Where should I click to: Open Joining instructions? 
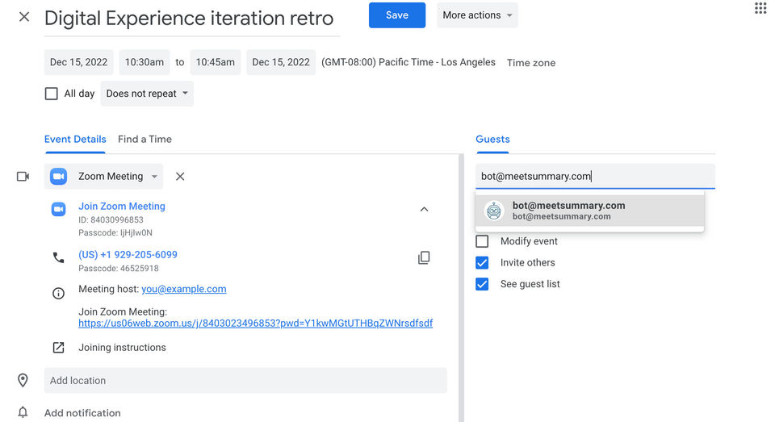pos(122,348)
